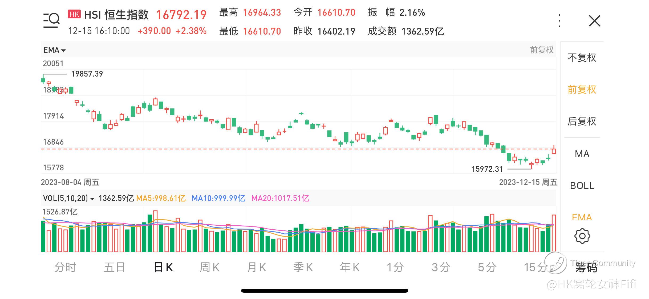Image resolution: width=649 pixels, height=299 pixels.
Task: Tap the red HK market badge
Action: coord(74,14)
